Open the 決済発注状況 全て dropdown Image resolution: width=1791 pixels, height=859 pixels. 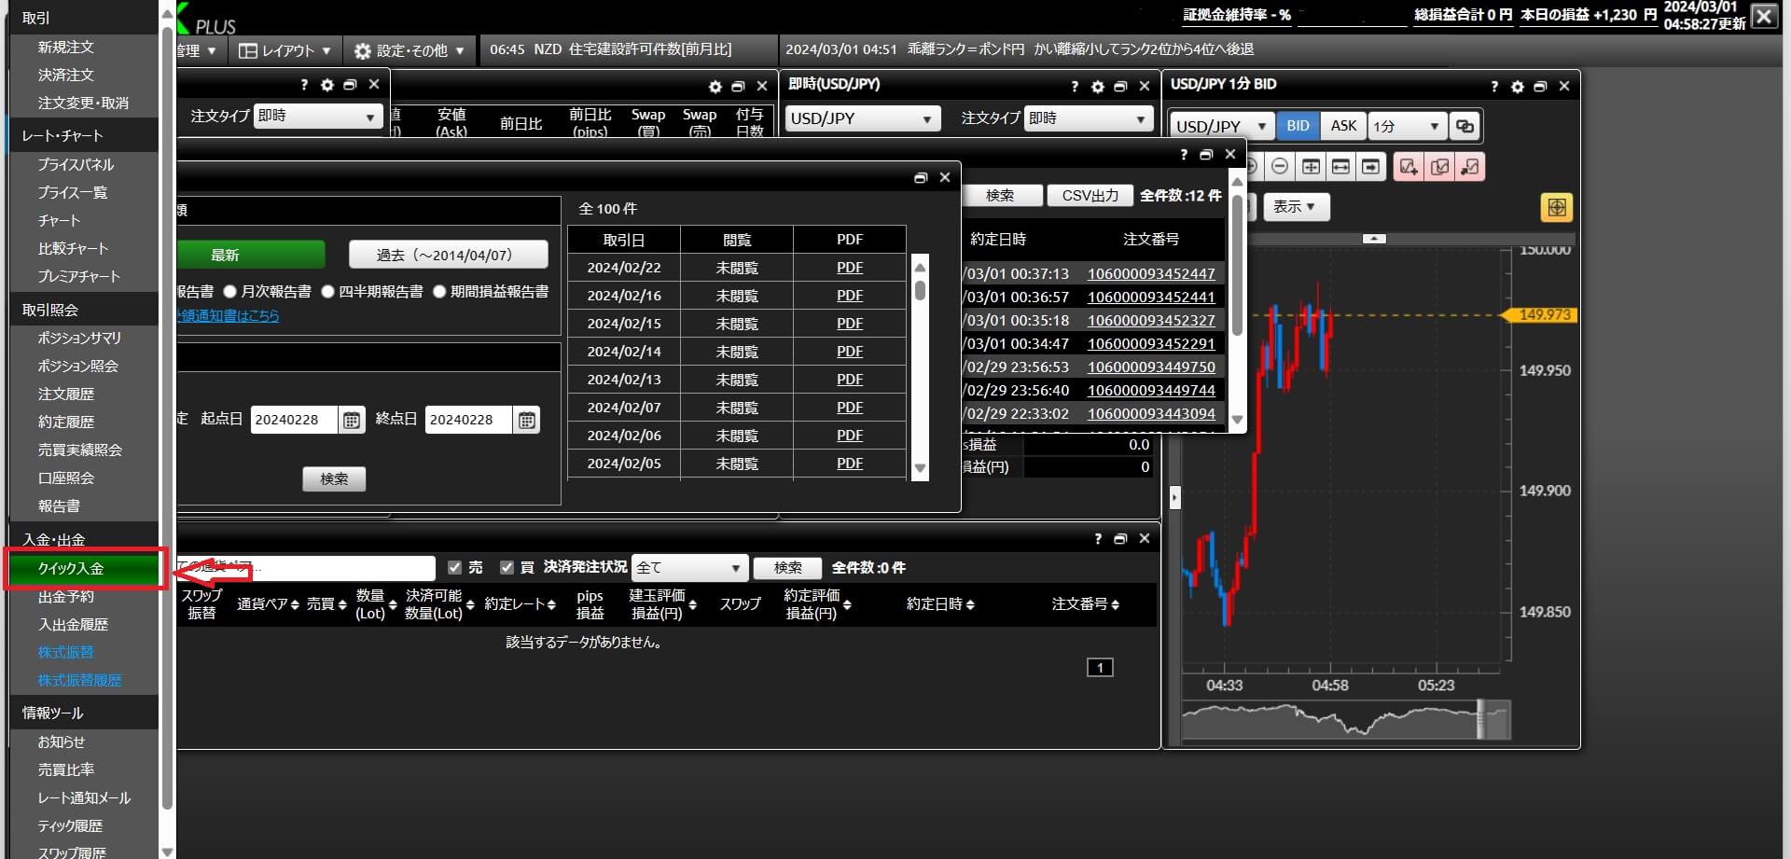(688, 567)
